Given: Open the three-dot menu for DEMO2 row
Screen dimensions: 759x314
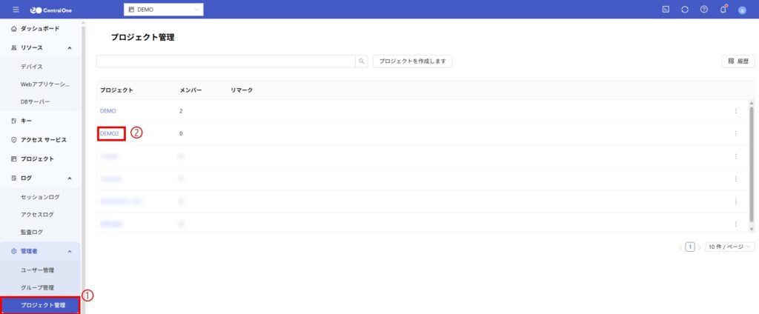Looking at the screenshot, I should pos(735,134).
